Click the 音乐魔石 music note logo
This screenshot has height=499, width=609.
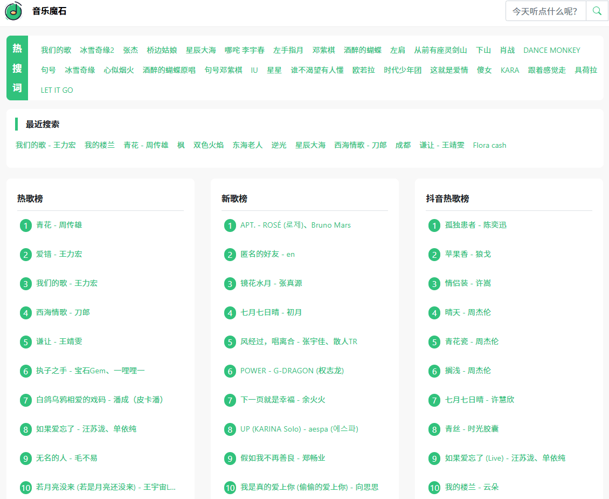[13, 11]
